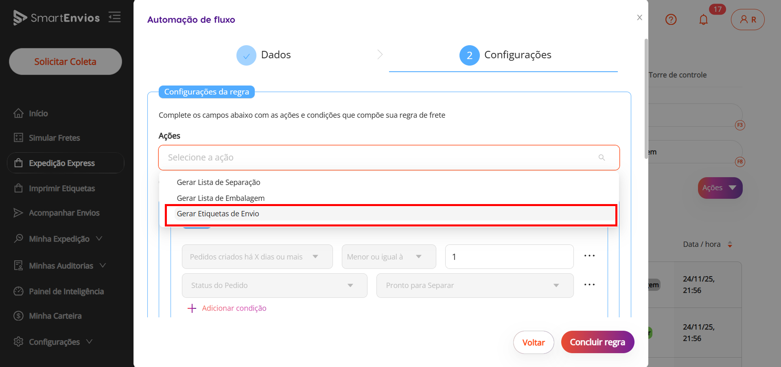
Task: Go back to the Dados step
Action: pos(264,55)
